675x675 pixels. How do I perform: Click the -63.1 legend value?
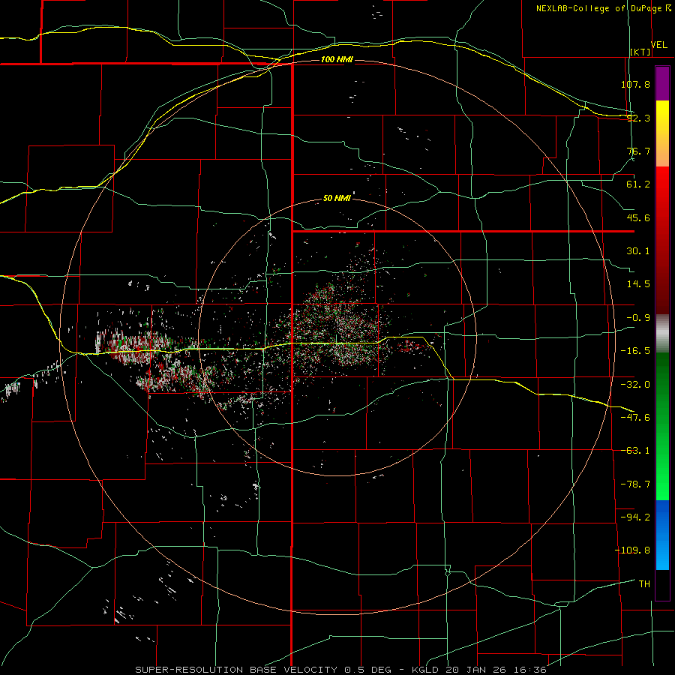[x=635, y=451]
